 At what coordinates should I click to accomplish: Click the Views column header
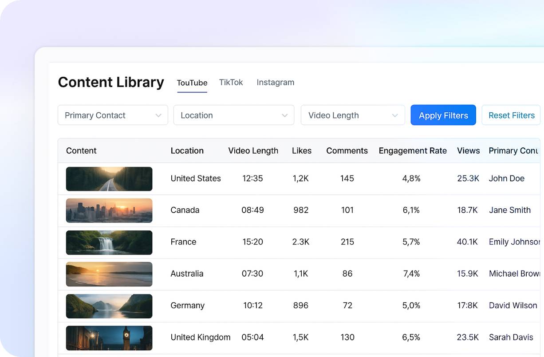(x=468, y=151)
